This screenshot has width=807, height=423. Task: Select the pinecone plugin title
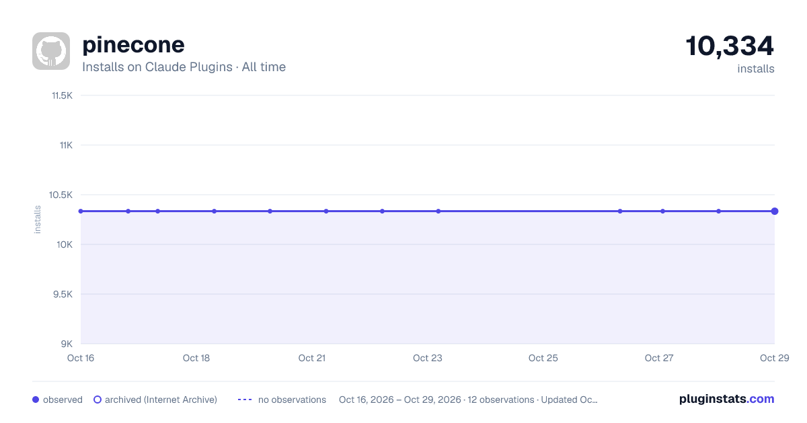click(x=133, y=45)
